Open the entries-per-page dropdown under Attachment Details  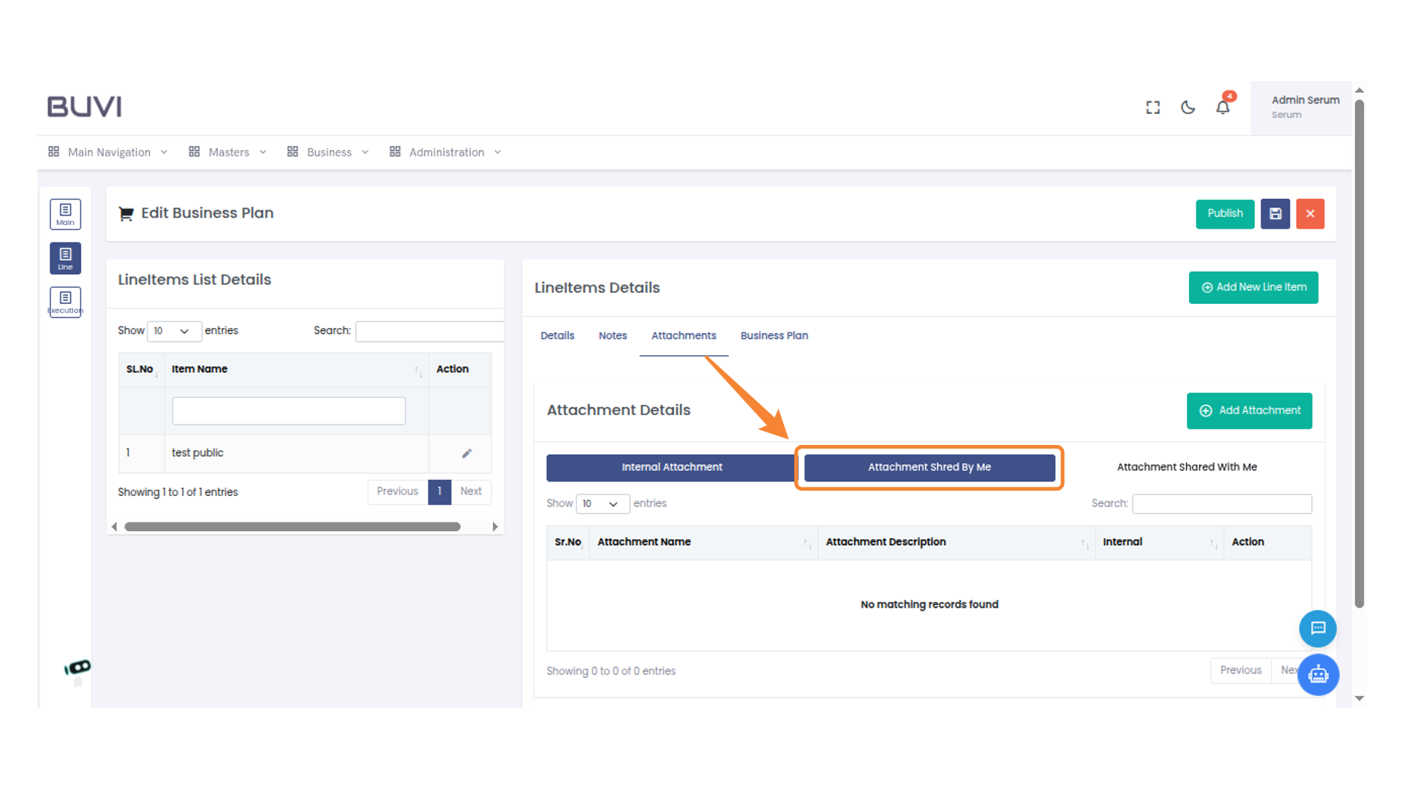[x=603, y=503]
